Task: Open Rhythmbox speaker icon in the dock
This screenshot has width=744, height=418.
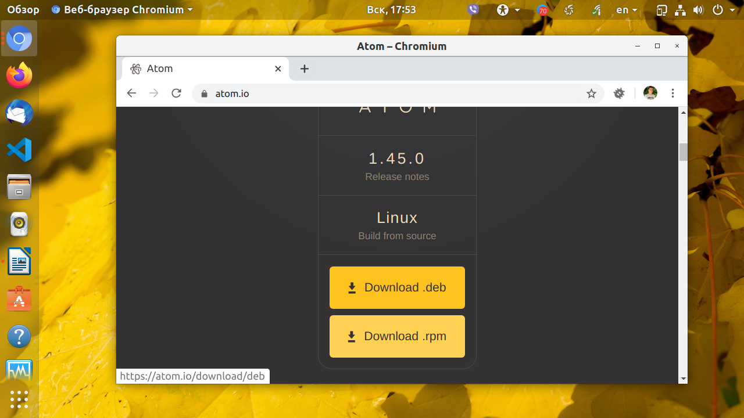Action: tap(19, 224)
